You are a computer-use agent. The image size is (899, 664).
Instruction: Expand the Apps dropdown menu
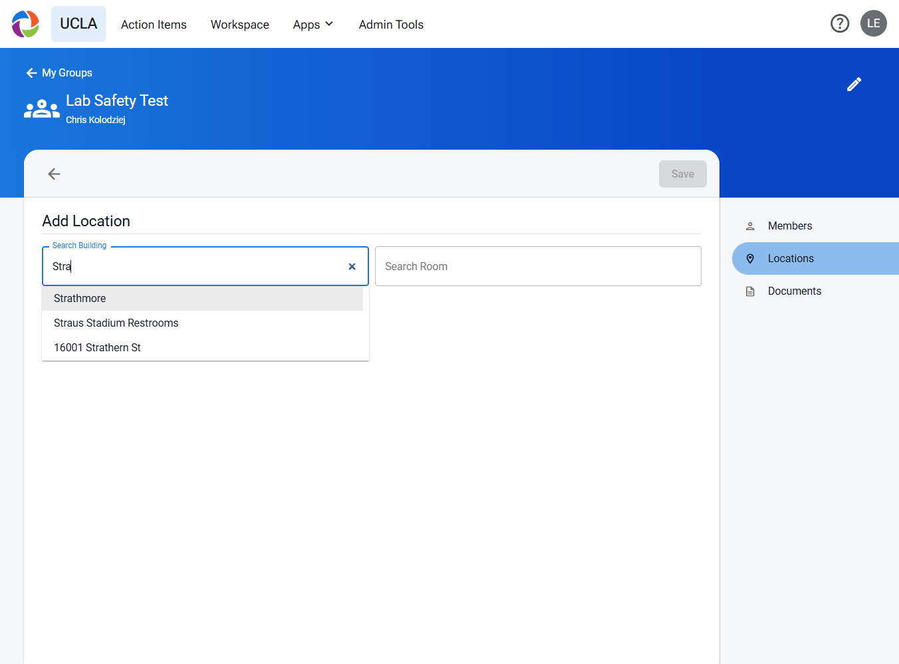[x=313, y=25]
